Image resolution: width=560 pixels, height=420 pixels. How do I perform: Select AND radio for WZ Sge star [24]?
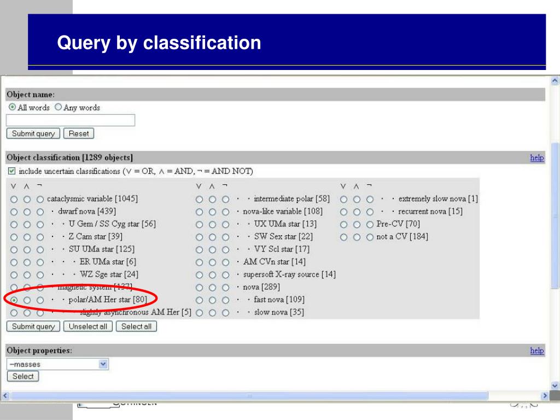(27, 275)
